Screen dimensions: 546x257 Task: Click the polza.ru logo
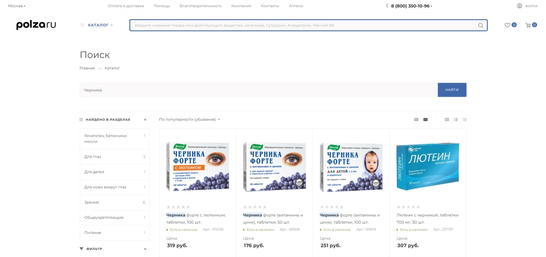click(36, 25)
